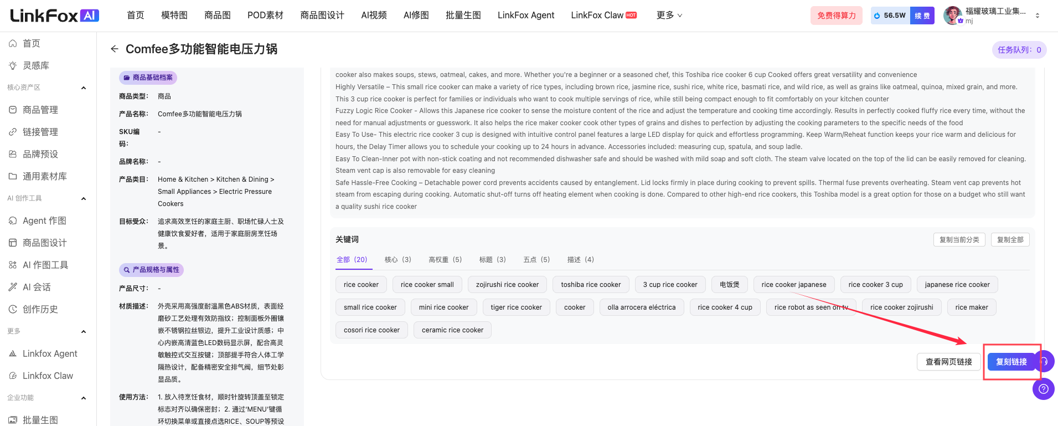Open the 更多 dropdown in top navigation
Viewport: 1058px width, 426px height.
(669, 16)
